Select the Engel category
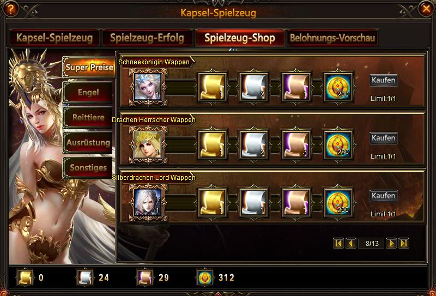Viewport: 436px width, 296px height. click(88, 92)
